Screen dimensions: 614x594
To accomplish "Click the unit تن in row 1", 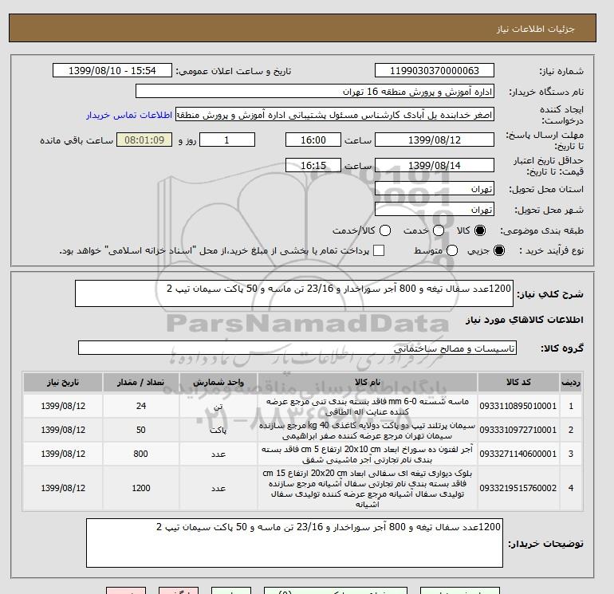I will (218, 407).
